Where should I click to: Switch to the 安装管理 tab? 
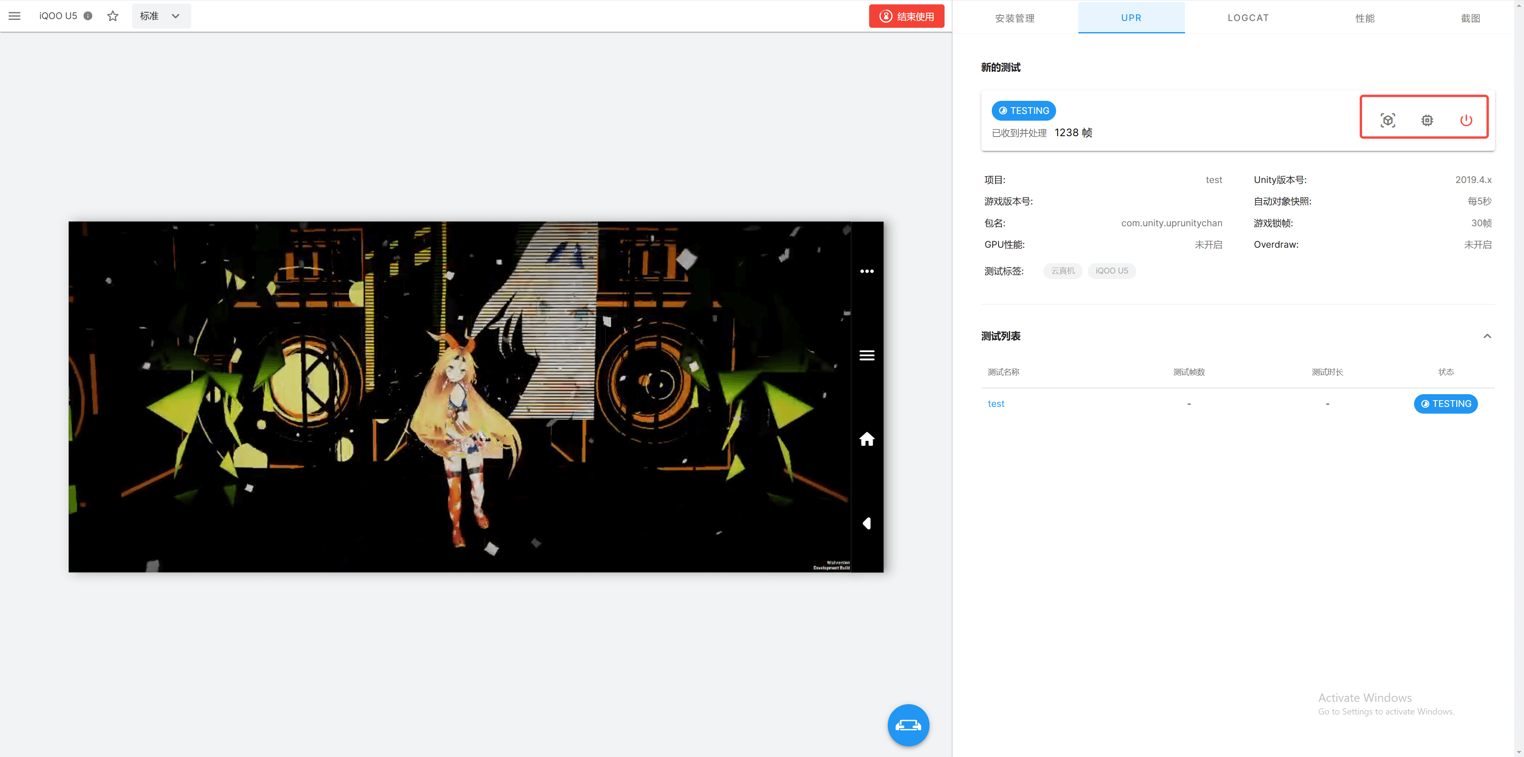(1015, 18)
